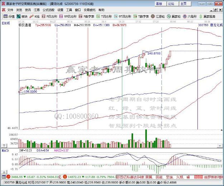Open the 帮助 menu
The width and height of the screenshot is (224, 186).
point(101,10)
